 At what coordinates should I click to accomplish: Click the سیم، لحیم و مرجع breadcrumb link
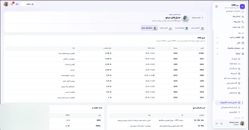coord(175,14)
